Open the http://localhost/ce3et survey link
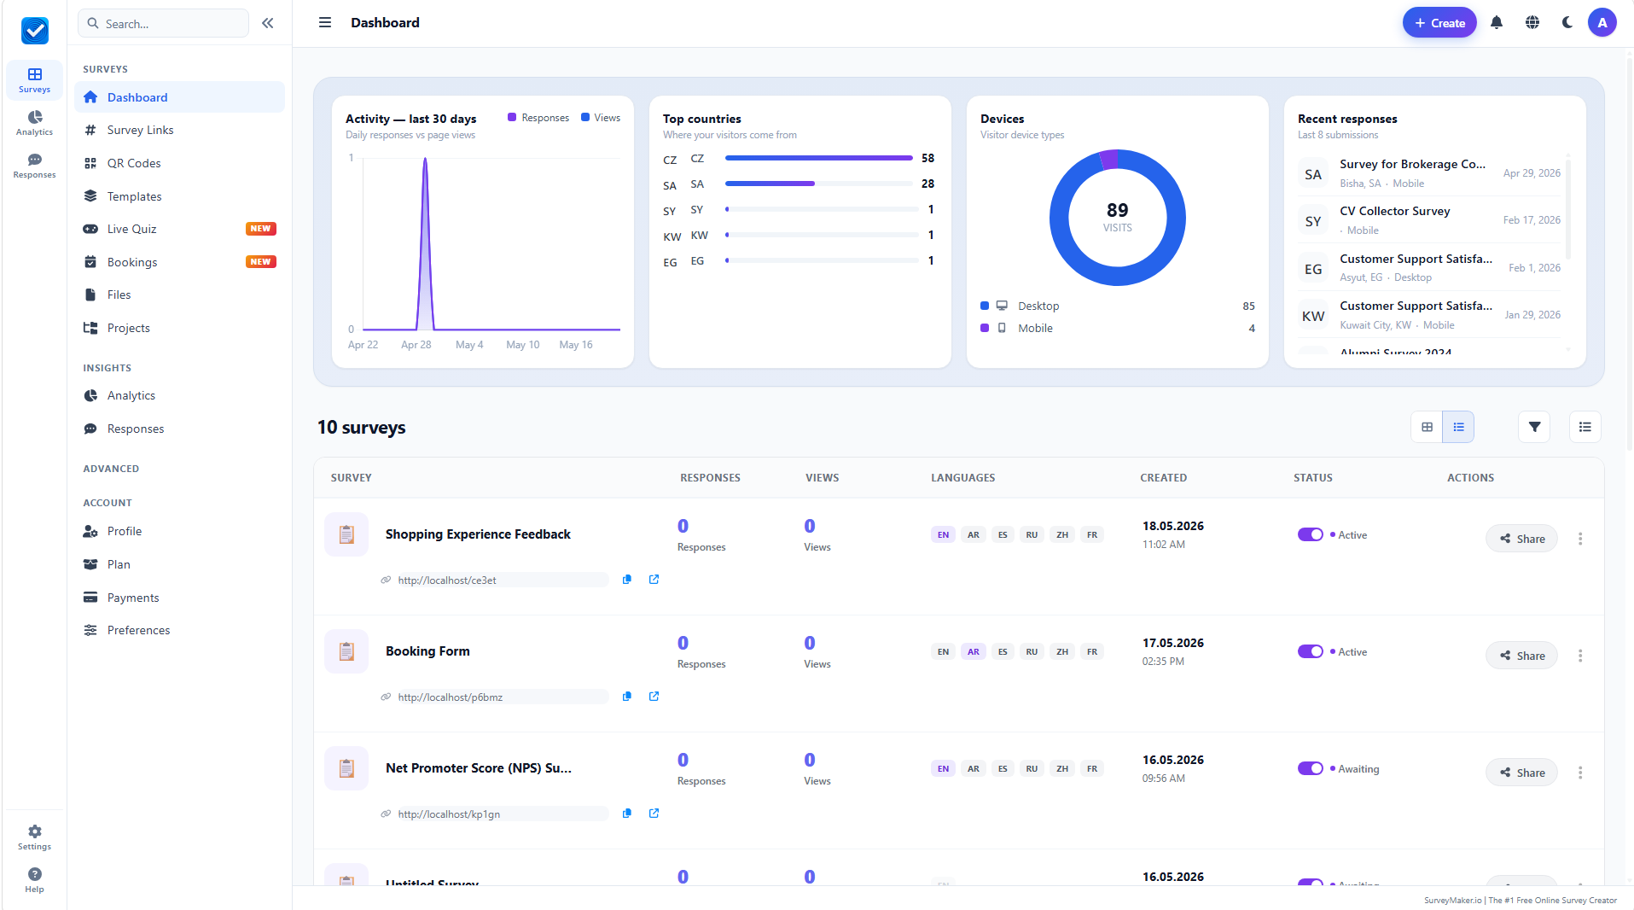Screen dimensions: 1634x910 (447, 580)
